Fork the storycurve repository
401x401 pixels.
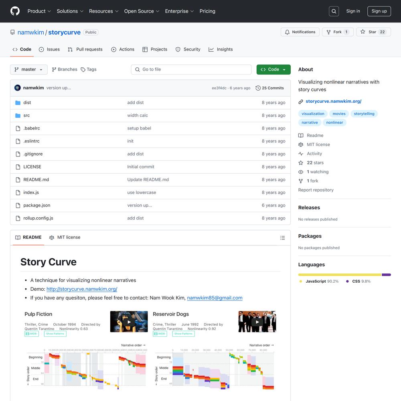point(338,32)
